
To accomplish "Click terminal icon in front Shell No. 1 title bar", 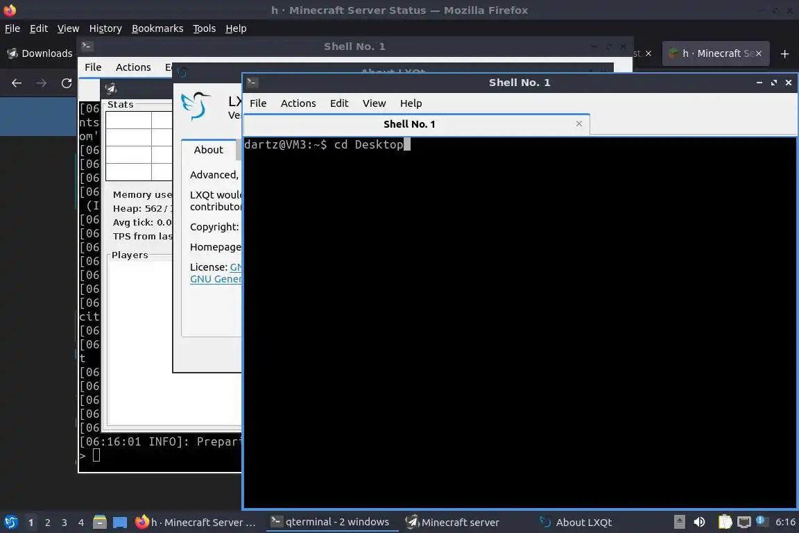I will point(252,82).
